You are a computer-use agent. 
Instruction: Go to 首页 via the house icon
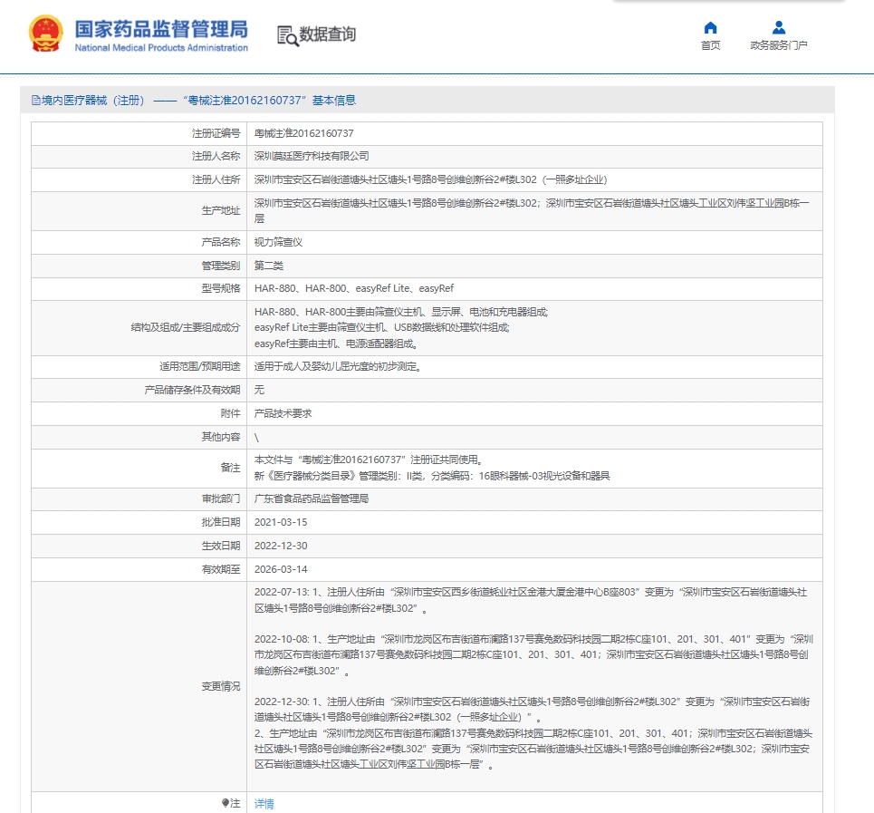[x=710, y=27]
